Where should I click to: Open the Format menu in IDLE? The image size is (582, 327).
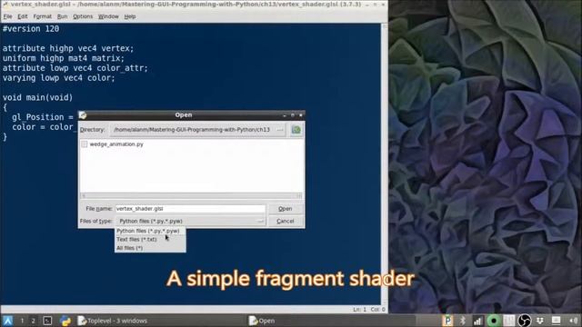point(43,16)
